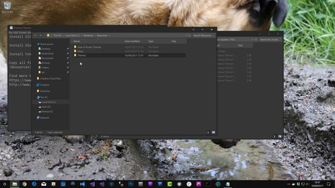Select the Data (D:) drive
This screenshot has height=188, width=335.
click(x=46, y=107)
